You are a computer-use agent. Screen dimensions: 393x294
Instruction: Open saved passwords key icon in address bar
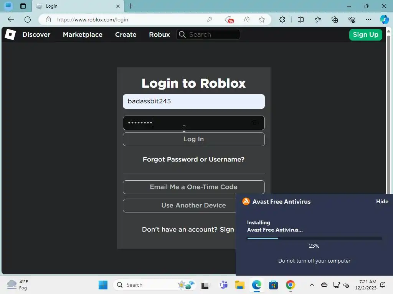pyautogui.click(x=210, y=20)
